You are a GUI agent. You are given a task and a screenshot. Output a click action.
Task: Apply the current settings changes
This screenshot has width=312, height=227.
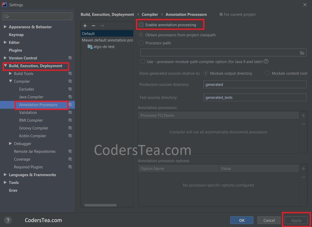click(296, 220)
